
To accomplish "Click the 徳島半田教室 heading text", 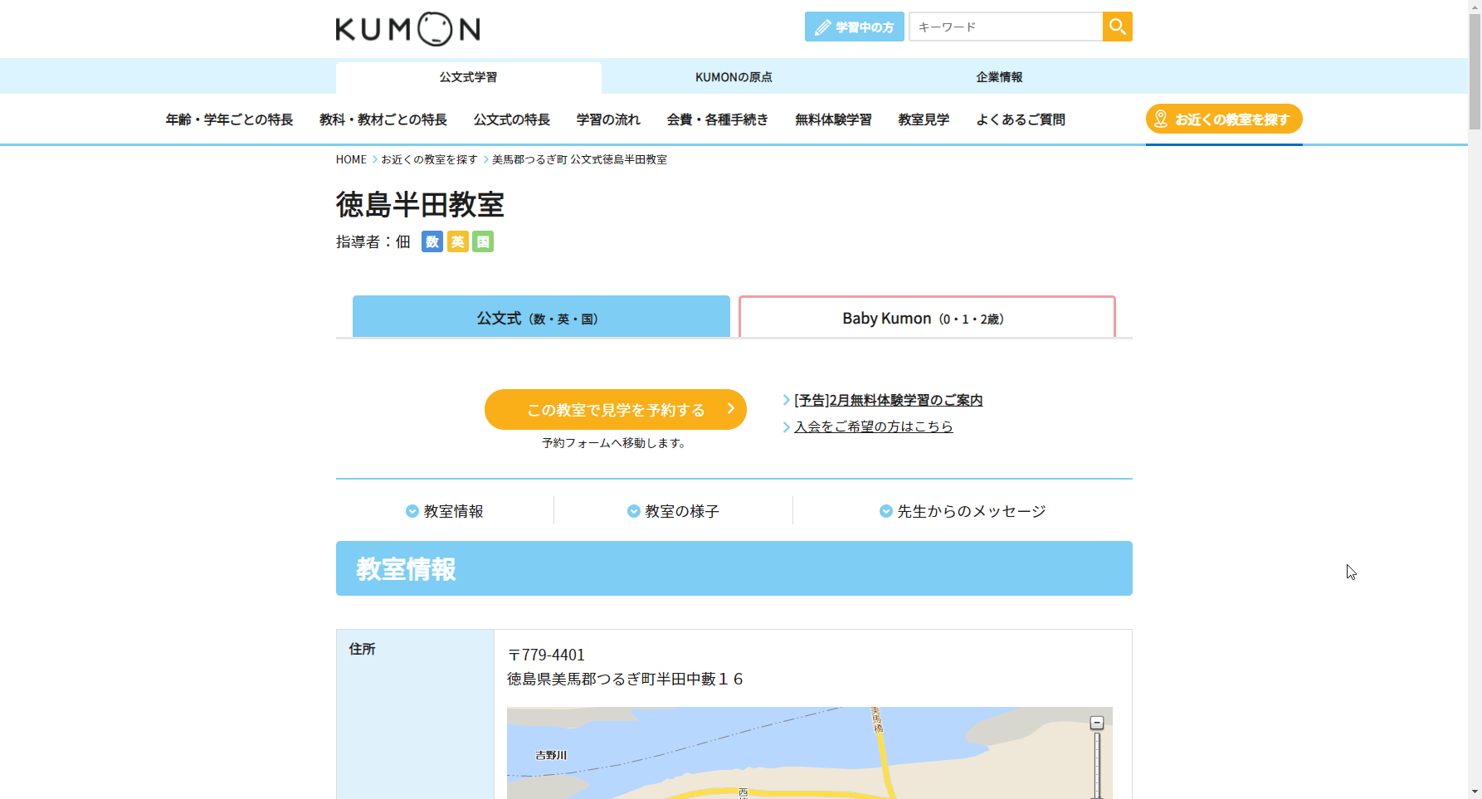I will (x=420, y=204).
